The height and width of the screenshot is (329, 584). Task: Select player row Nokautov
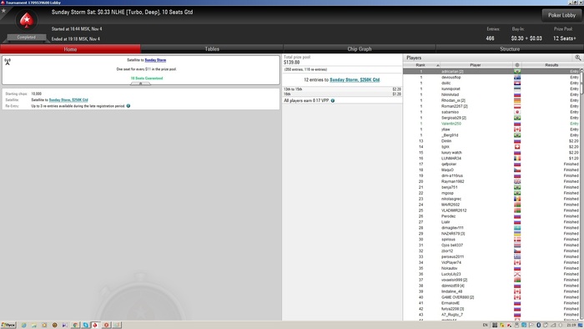tap(491, 268)
